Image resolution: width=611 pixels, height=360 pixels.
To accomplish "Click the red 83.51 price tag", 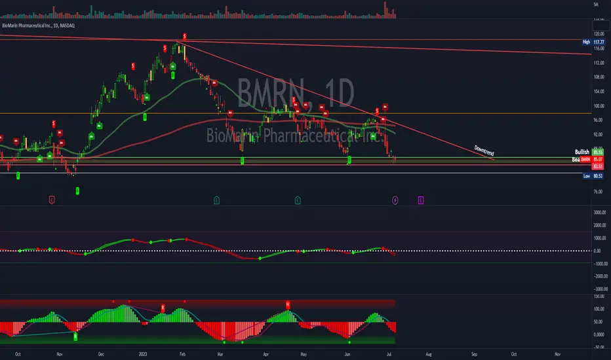I will pos(598,166).
